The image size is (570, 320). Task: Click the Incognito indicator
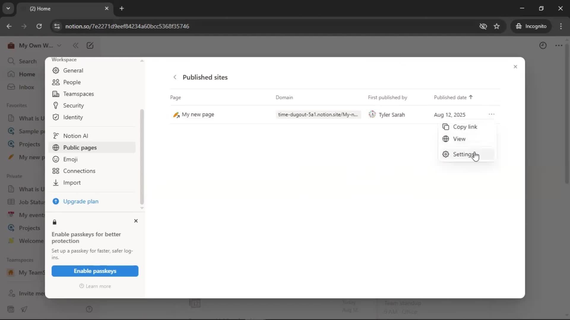[x=531, y=26]
